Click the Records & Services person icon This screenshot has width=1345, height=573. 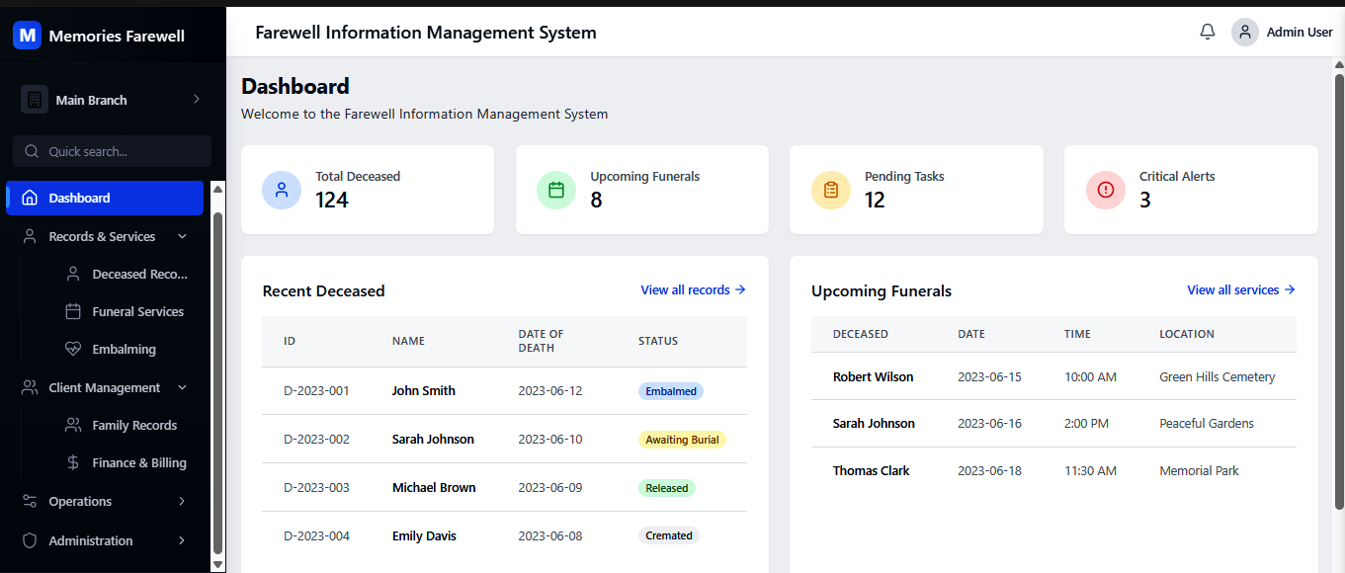pos(30,236)
